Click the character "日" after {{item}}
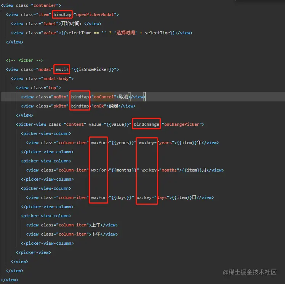Image resolution: width=285 pixels, height=284 pixels. [194, 197]
